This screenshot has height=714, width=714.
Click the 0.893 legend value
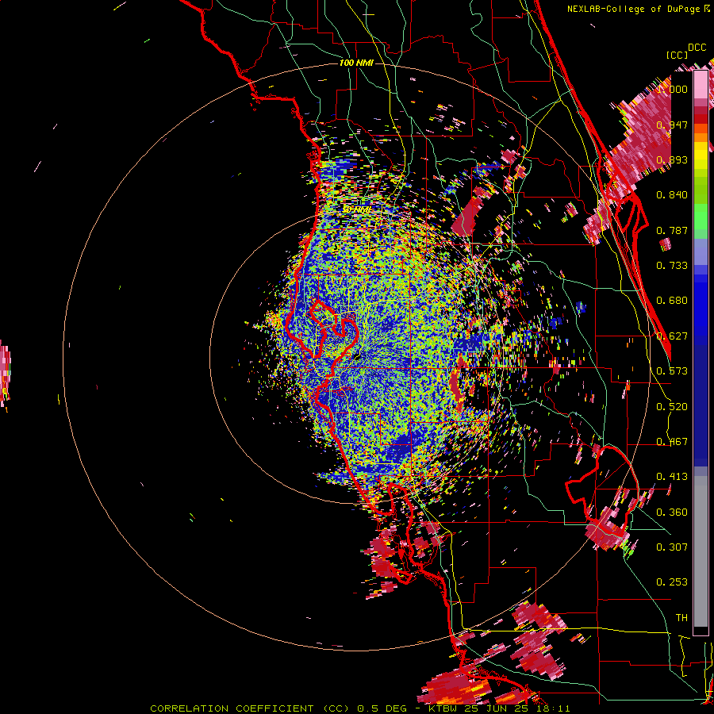672,159
